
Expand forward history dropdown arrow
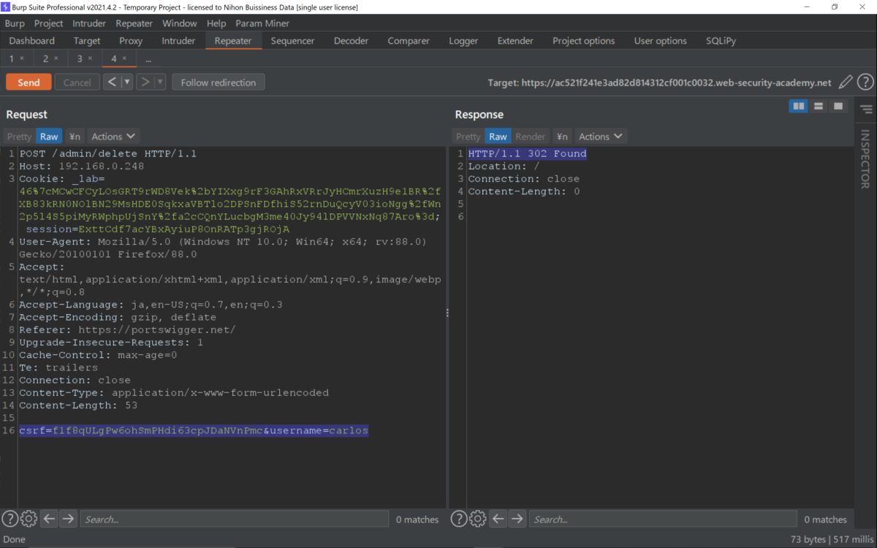160,82
